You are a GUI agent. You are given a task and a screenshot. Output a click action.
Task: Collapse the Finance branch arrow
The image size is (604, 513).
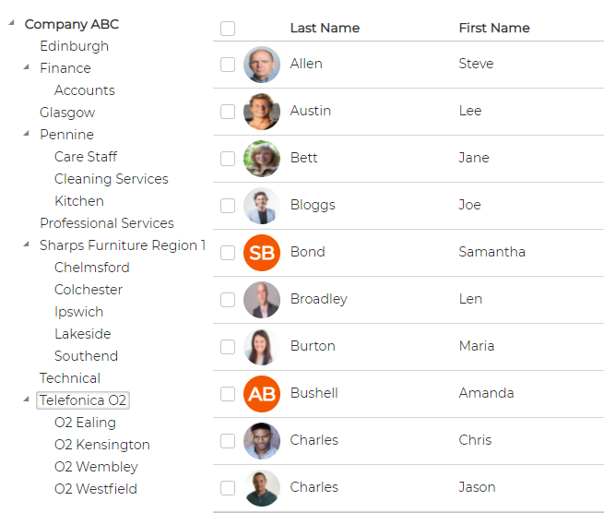coord(26,67)
